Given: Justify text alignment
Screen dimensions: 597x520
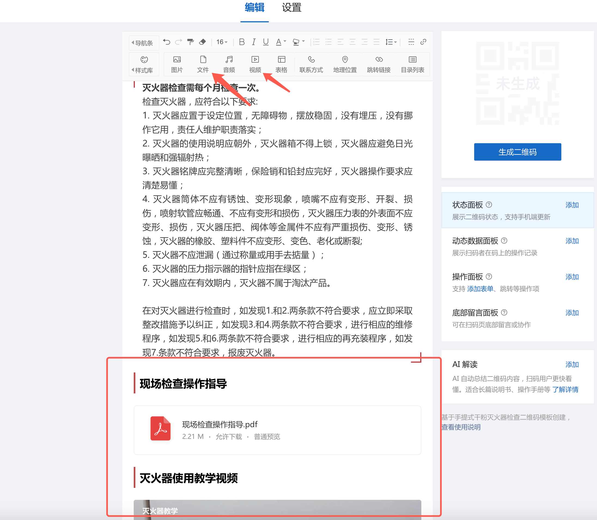Looking at the screenshot, I should pos(376,42).
